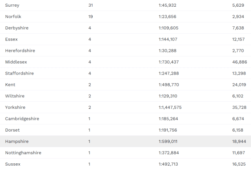Click the count 19 in Norfolk row
This screenshot has height=170, width=251.
[x=91, y=16]
